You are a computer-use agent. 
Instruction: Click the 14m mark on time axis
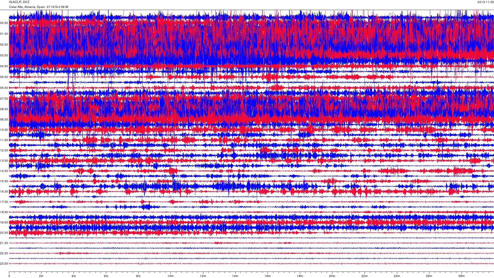235,276
